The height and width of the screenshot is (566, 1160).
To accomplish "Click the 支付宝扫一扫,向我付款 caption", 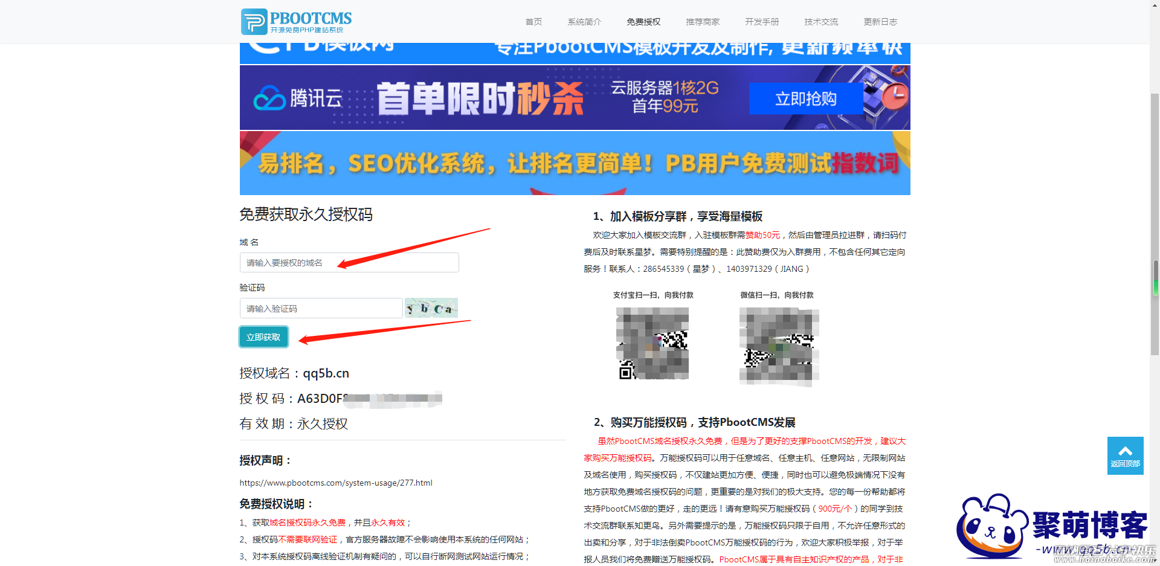I will (x=653, y=295).
